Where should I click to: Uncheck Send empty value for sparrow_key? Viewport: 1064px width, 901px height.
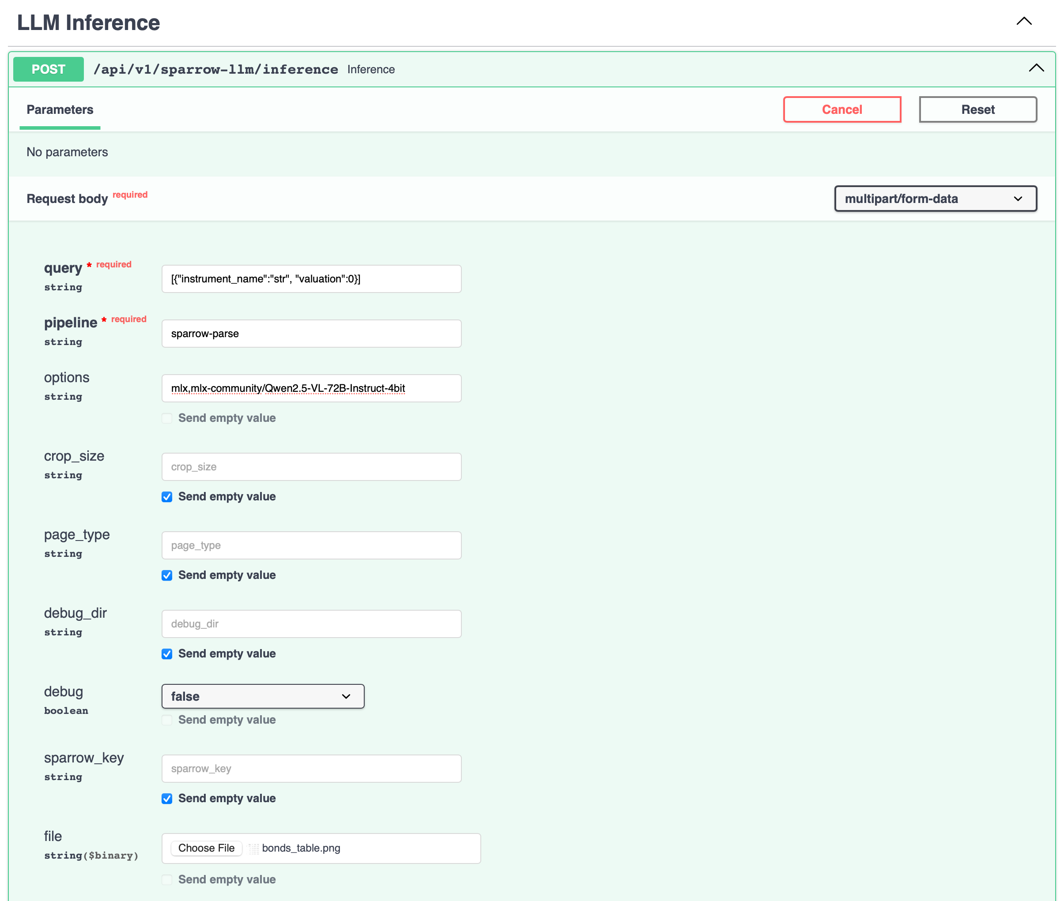click(167, 799)
